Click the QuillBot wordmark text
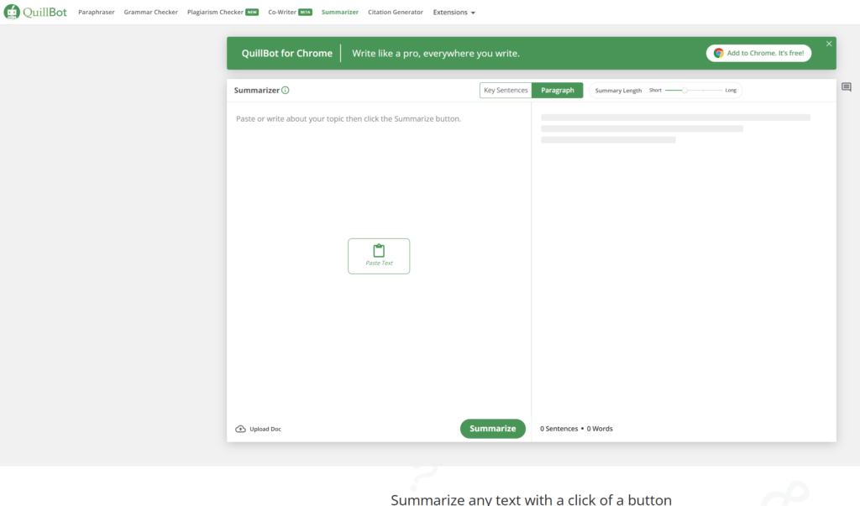Viewport: 860px width, 506px height. [x=45, y=12]
